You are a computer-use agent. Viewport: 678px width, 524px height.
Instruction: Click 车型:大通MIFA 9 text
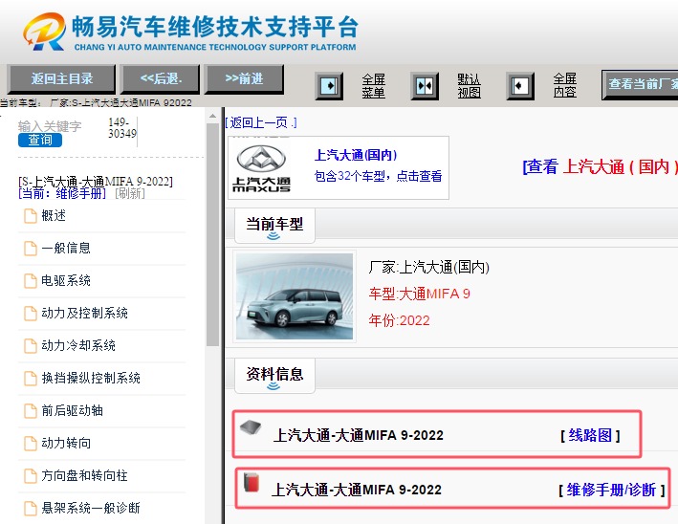click(420, 294)
